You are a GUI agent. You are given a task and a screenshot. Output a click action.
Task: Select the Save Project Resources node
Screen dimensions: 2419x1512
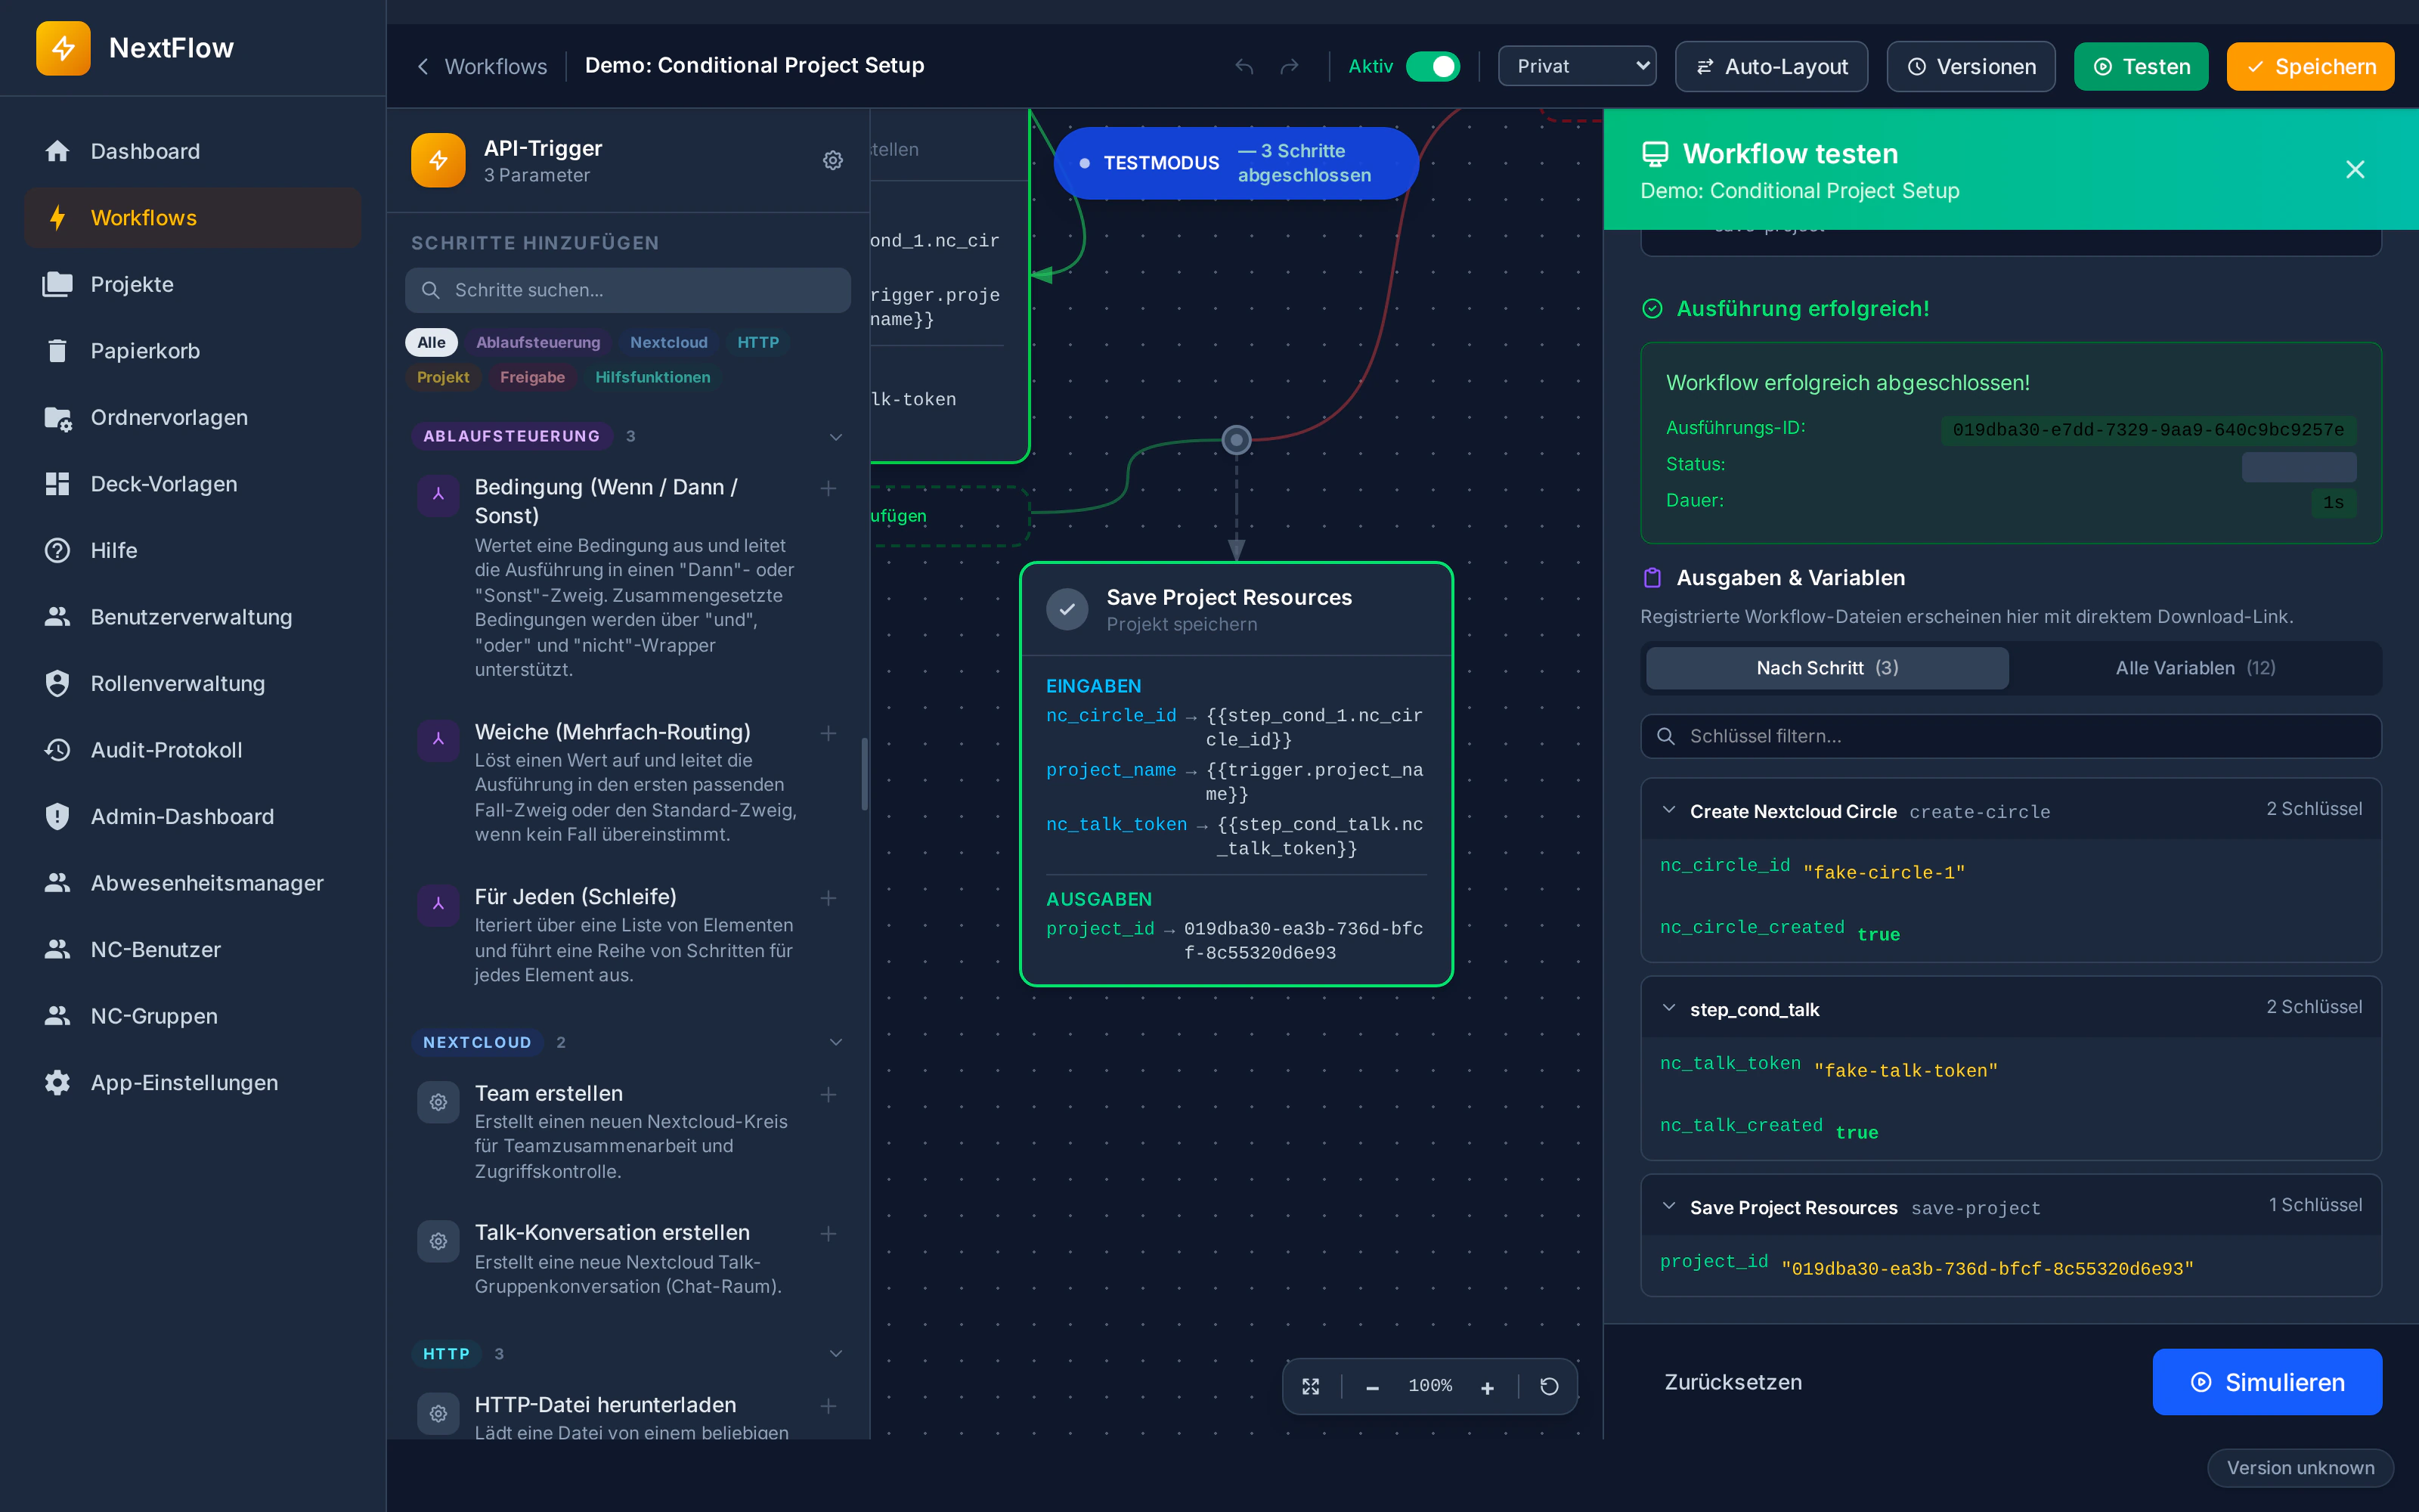click(x=1237, y=774)
